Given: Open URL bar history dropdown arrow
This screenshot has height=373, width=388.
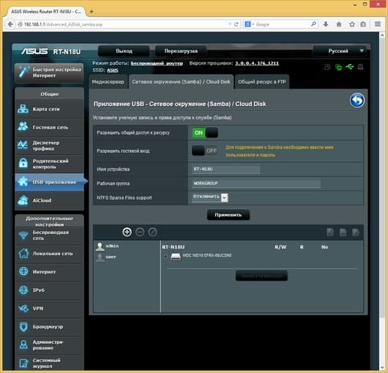Looking at the screenshot, I should 230,24.
